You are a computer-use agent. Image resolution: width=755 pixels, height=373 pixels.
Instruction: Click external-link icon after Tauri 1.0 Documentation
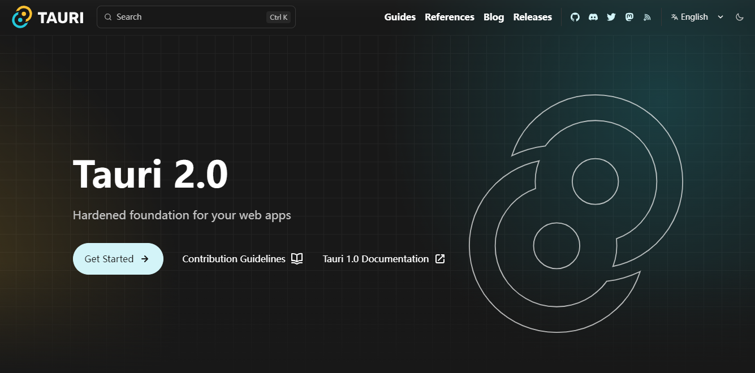point(440,259)
